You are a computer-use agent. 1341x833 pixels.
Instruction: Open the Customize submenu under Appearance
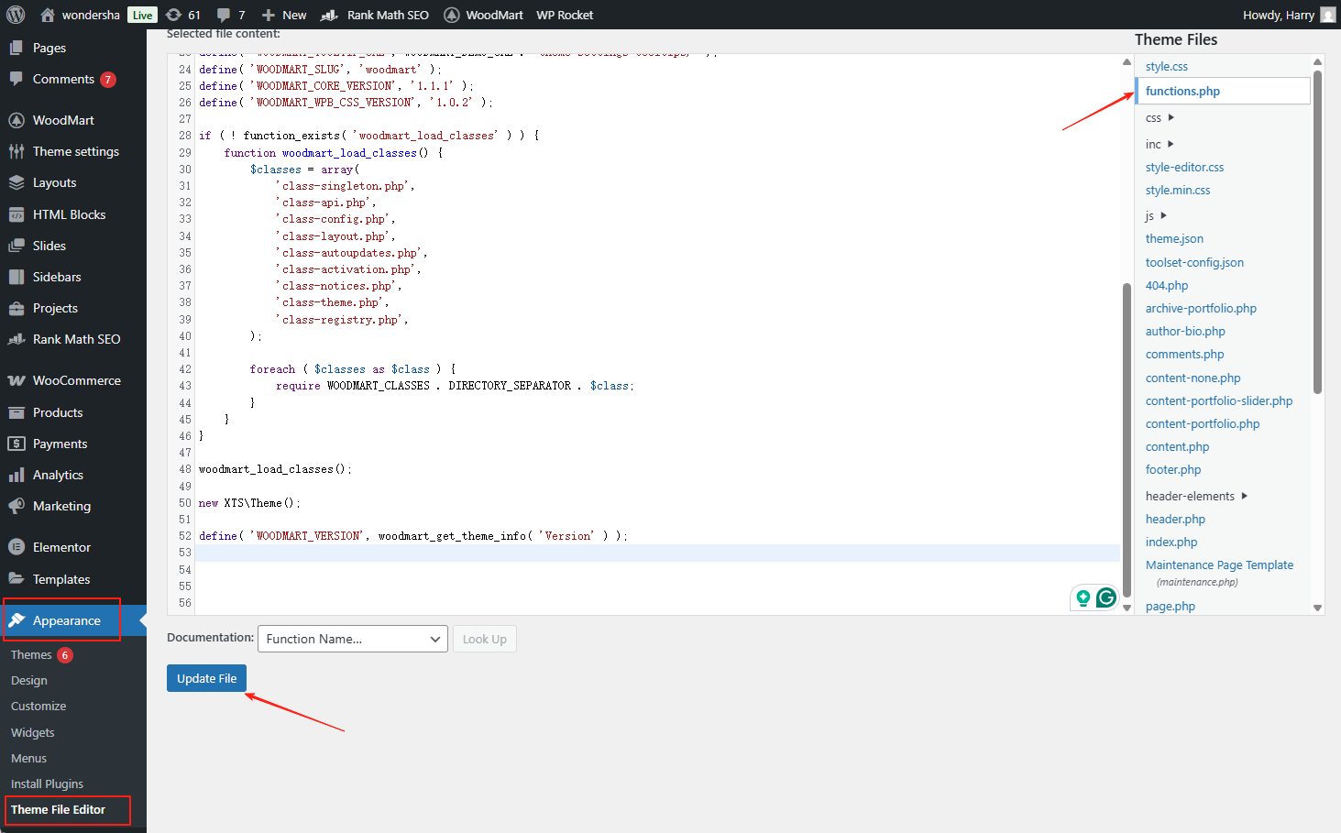point(38,706)
